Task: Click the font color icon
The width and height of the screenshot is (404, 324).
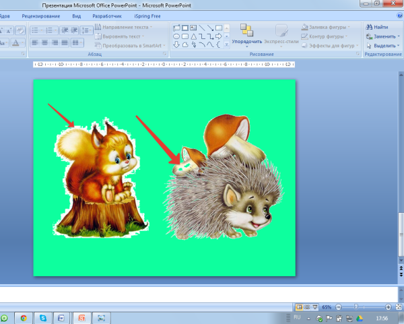Action: [17, 42]
